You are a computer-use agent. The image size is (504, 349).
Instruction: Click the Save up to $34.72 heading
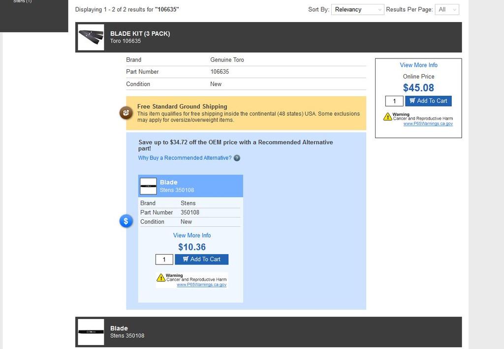236,145
